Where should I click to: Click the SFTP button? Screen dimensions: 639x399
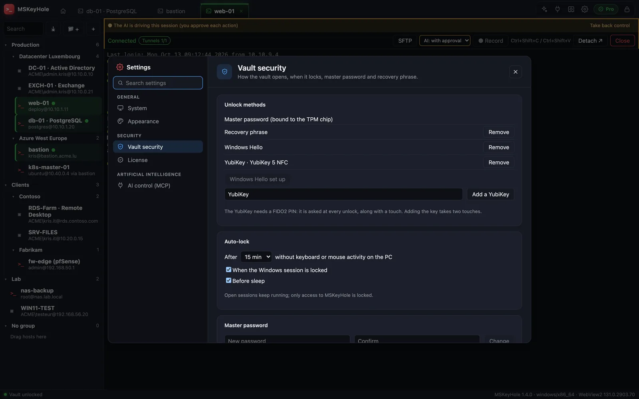pos(405,41)
